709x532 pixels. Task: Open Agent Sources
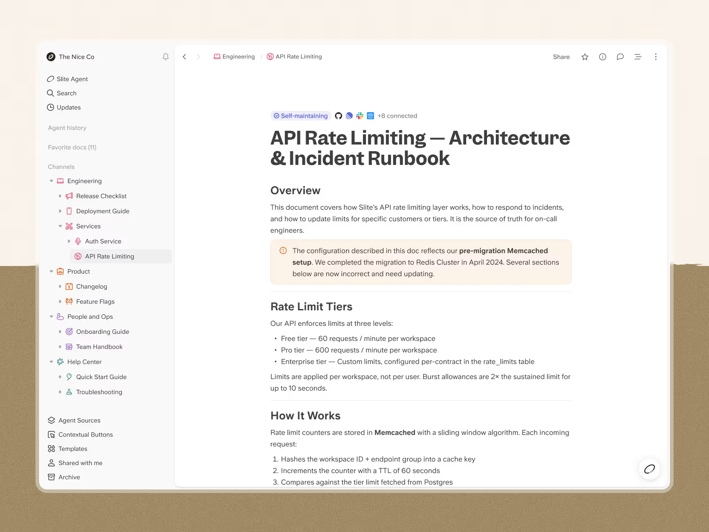click(74, 420)
